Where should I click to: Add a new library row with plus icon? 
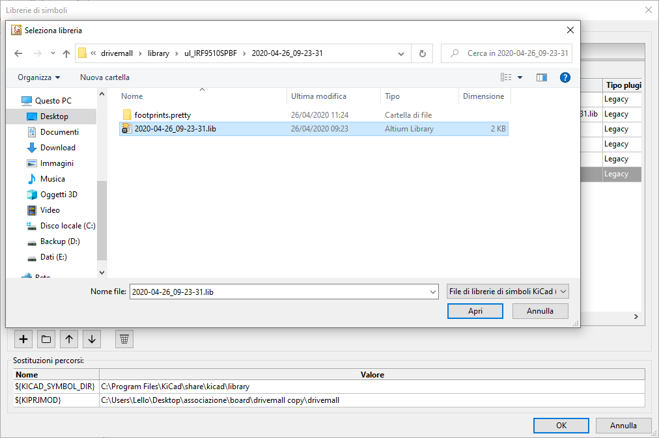(x=23, y=339)
